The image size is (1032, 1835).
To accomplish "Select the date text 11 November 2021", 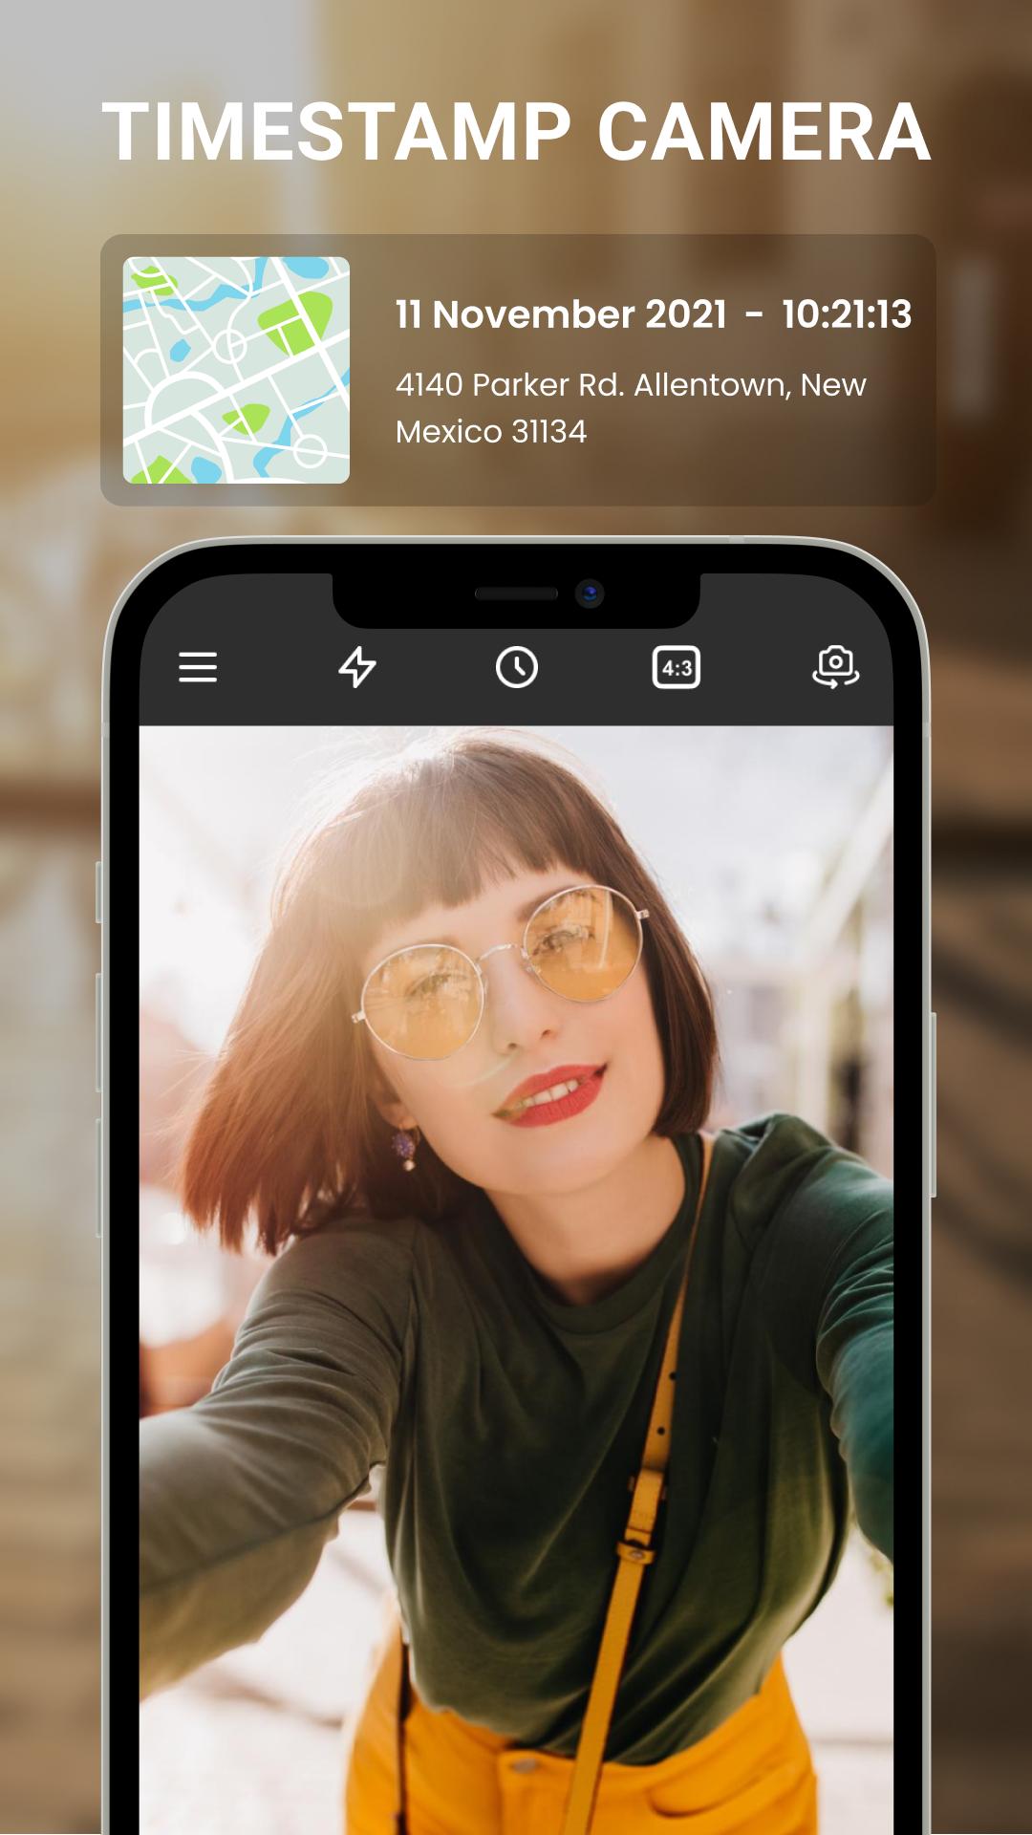I will pyautogui.click(x=561, y=314).
